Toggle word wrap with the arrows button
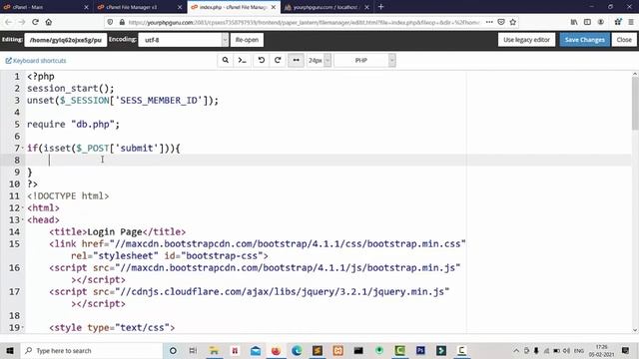Screen dimensions: 639x359 [x=296, y=60]
